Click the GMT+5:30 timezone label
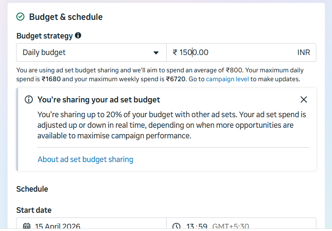 (230, 226)
